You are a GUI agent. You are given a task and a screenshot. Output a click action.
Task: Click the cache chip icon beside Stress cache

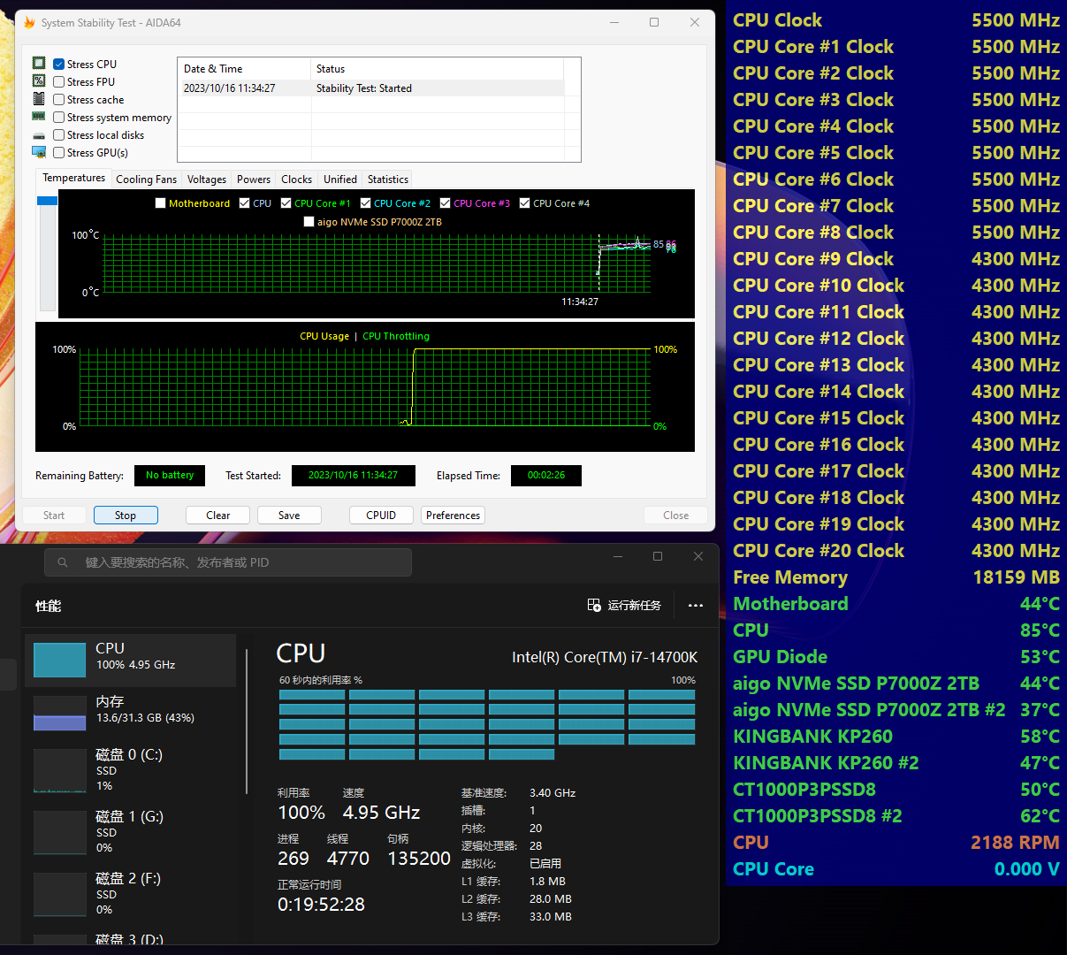(39, 98)
